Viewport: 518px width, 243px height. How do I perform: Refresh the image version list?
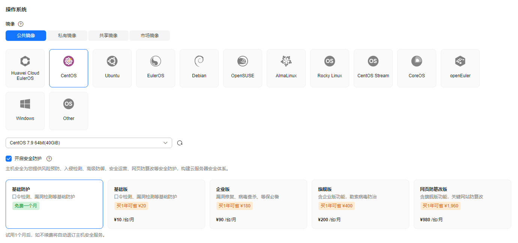coord(180,143)
